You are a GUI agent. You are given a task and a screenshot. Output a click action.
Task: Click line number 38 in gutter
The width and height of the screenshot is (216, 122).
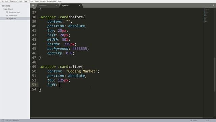[34, 17]
